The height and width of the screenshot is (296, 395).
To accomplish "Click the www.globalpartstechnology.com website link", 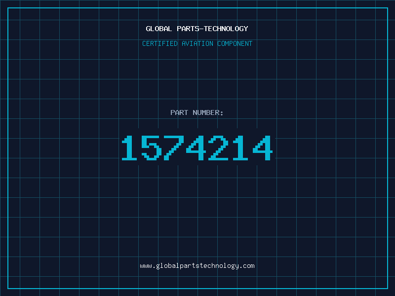I will click(197, 266).
